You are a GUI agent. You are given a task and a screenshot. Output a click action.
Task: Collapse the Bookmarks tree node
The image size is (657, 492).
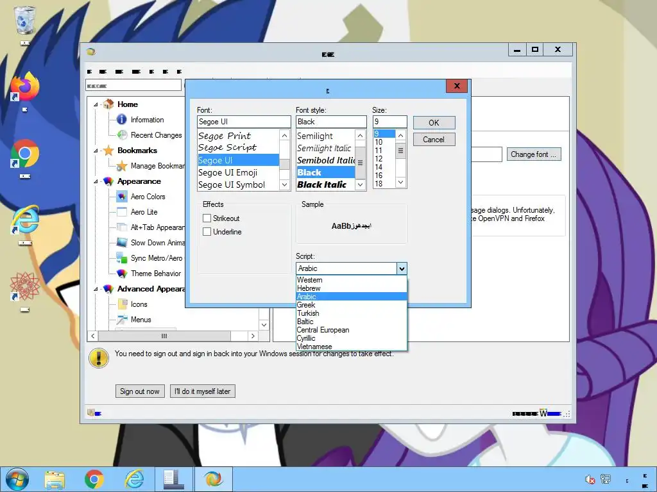pyautogui.click(x=96, y=151)
